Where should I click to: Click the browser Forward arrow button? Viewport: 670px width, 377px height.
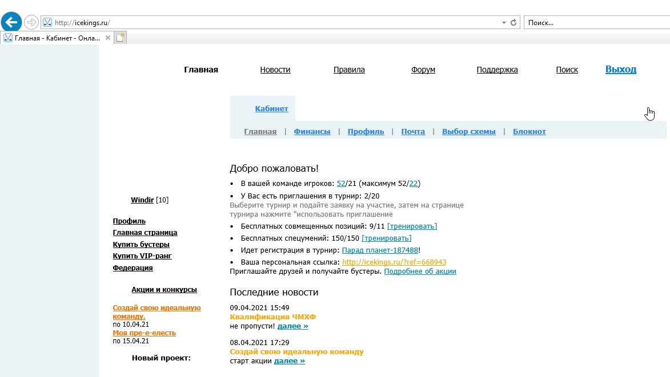click(31, 22)
